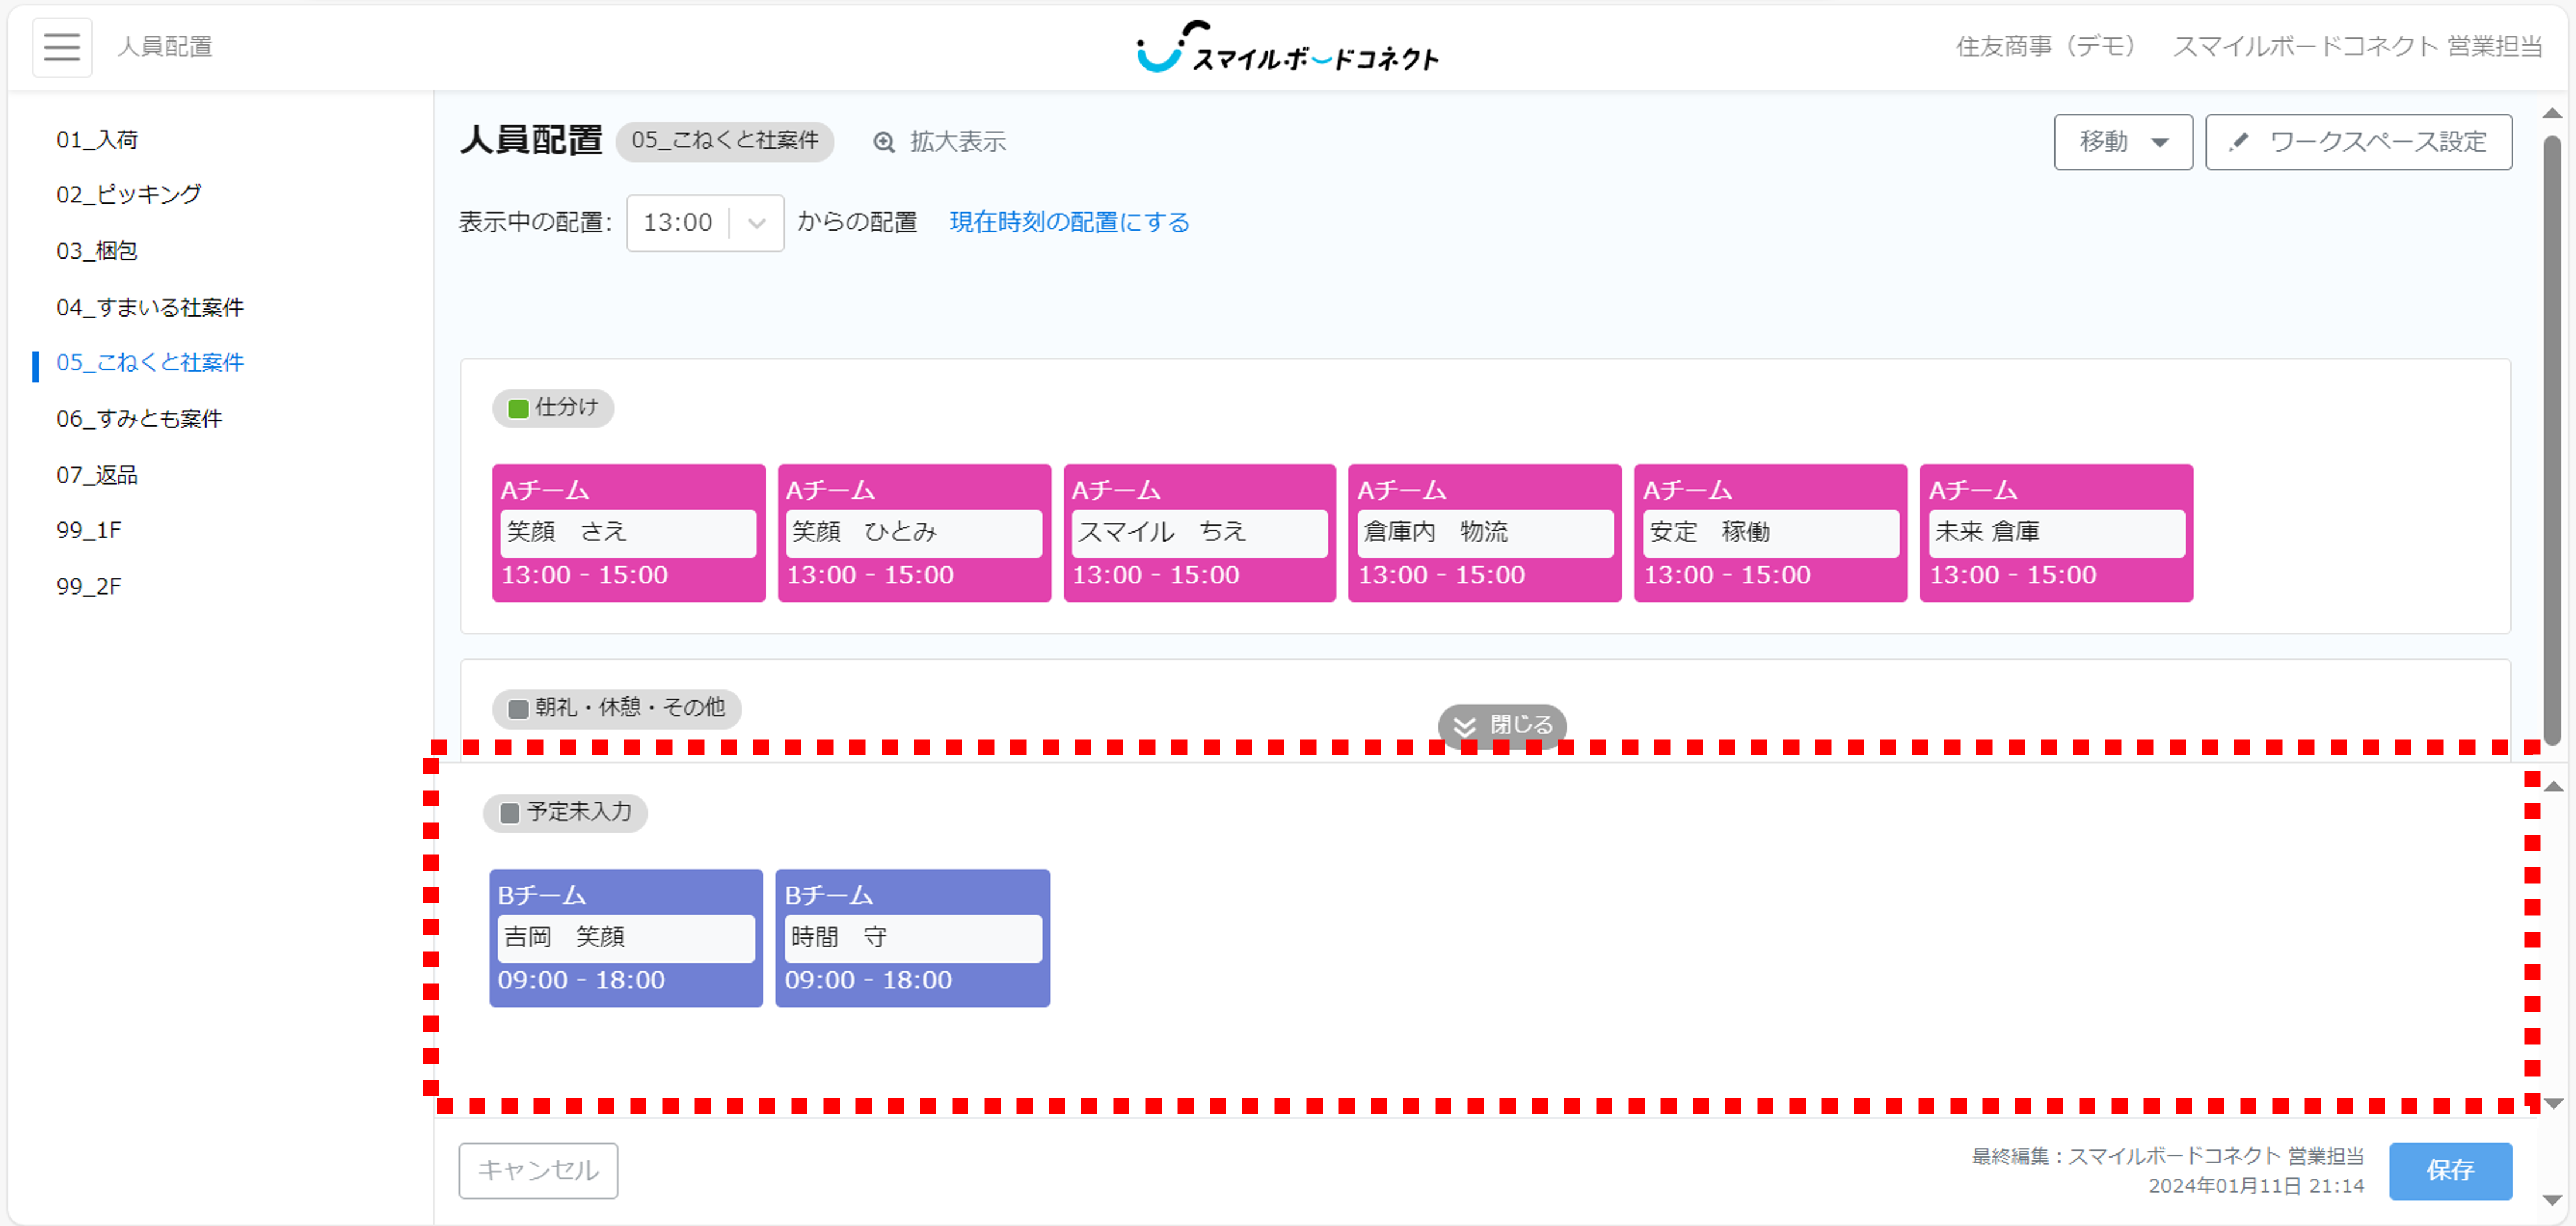2576x1226 pixels.
Task: Click the double-chevron icon on 閉じる button
Action: click(x=1466, y=726)
